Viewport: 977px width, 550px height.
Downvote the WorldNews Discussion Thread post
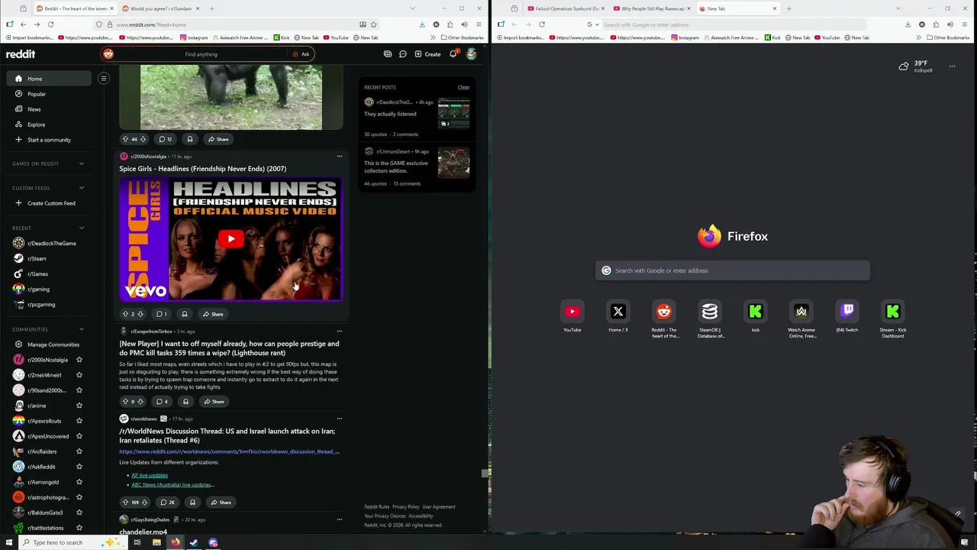144,503
